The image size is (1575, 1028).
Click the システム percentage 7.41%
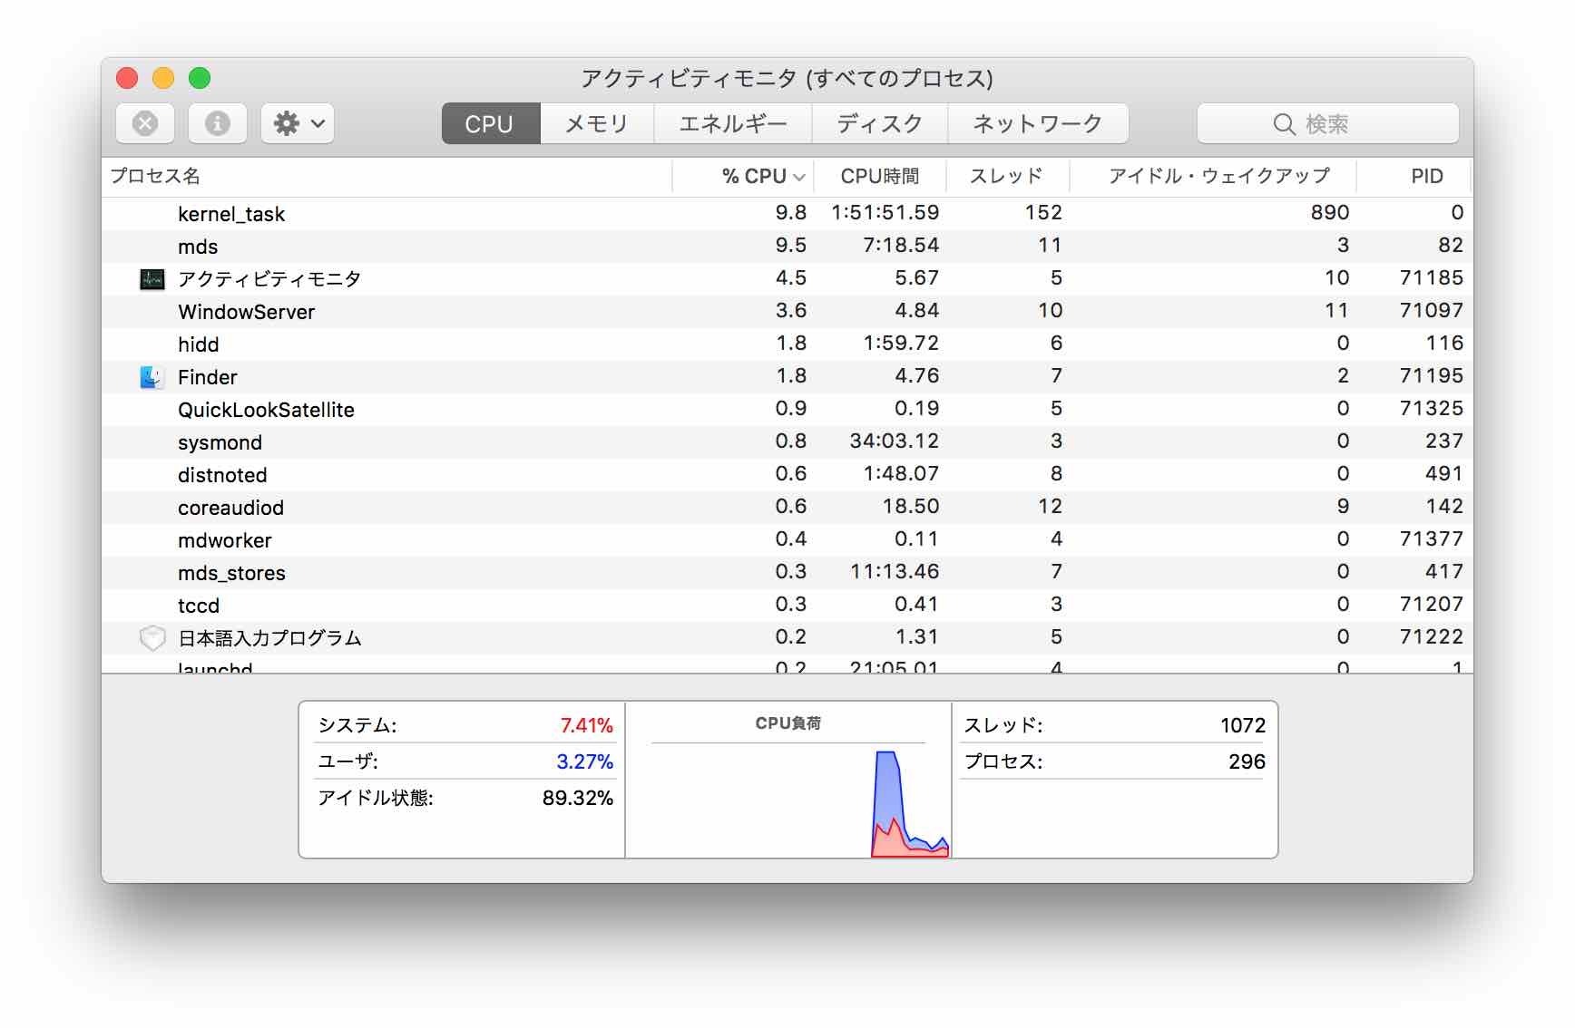click(586, 725)
